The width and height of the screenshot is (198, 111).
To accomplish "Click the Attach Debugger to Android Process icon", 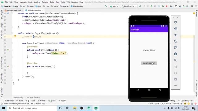I will [x=163, y=6].
